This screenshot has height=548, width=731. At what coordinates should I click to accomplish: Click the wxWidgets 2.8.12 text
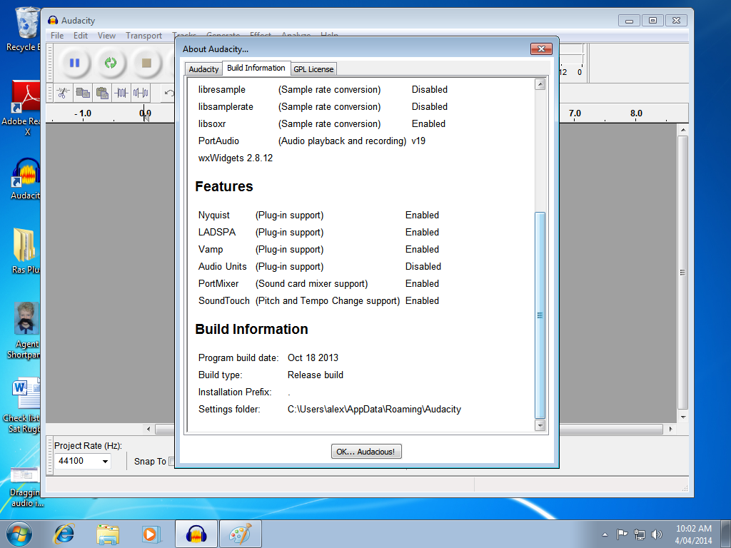pos(236,158)
